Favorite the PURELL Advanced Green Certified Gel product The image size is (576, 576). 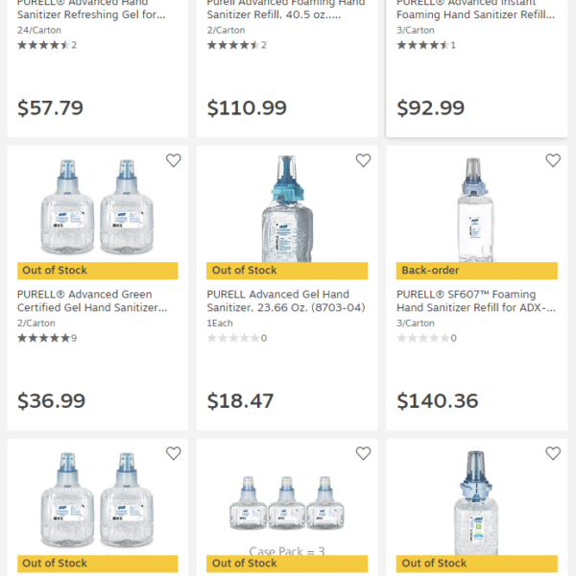pyautogui.click(x=173, y=160)
